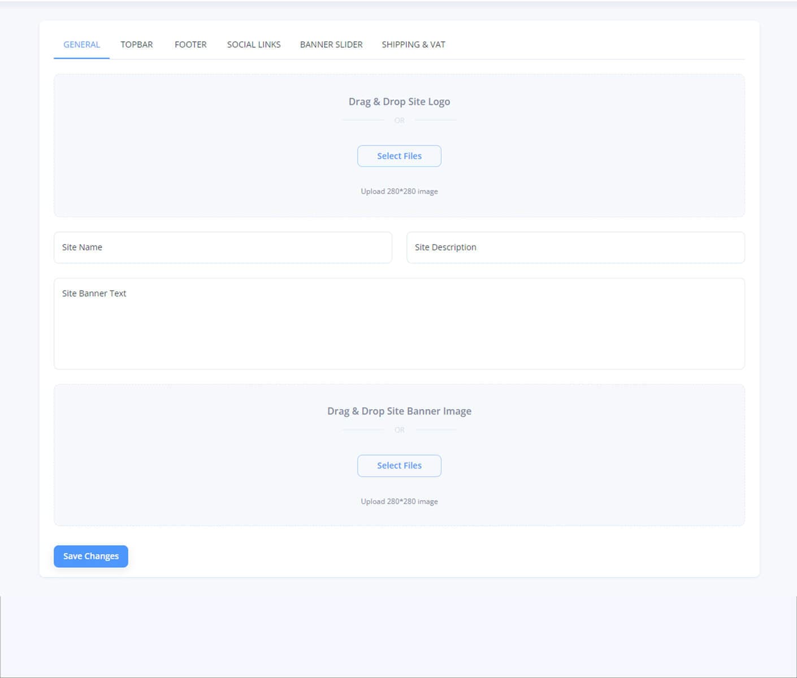The image size is (797, 678).
Task: Click into the Site Name field
Action: tap(223, 247)
